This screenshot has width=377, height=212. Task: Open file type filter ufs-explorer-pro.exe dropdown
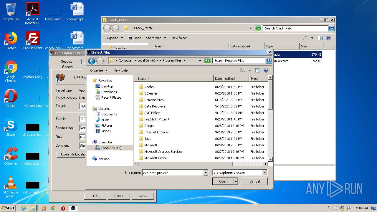point(264,173)
